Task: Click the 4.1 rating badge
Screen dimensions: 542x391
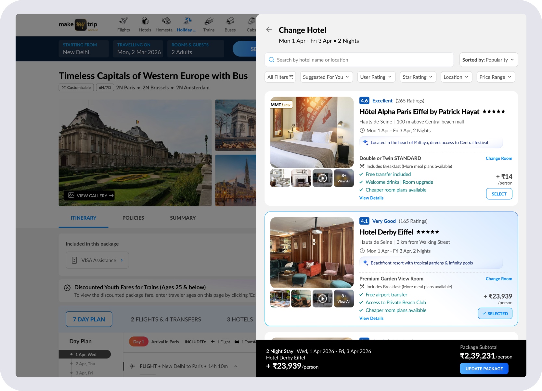Action: click(x=364, y=221)
